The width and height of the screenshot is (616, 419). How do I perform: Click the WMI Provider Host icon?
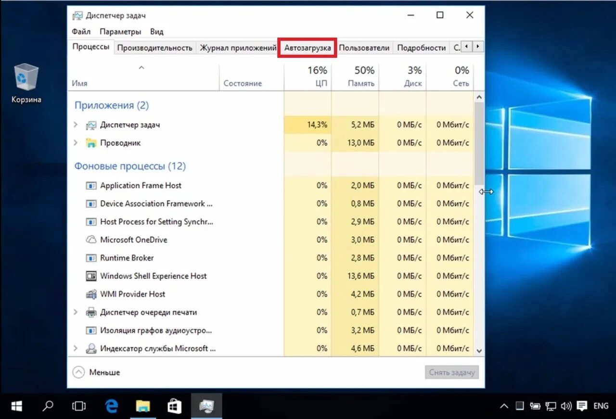(x=91, y=294)
